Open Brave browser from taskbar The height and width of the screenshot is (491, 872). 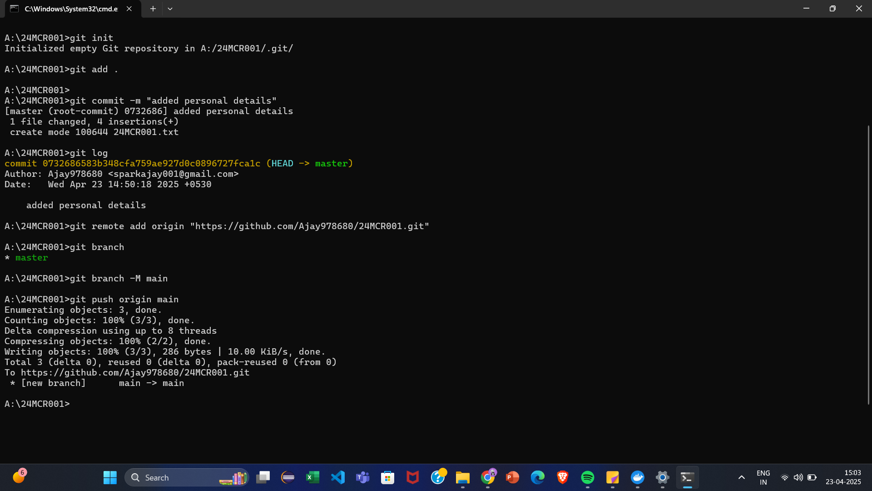tap(563, 477)
